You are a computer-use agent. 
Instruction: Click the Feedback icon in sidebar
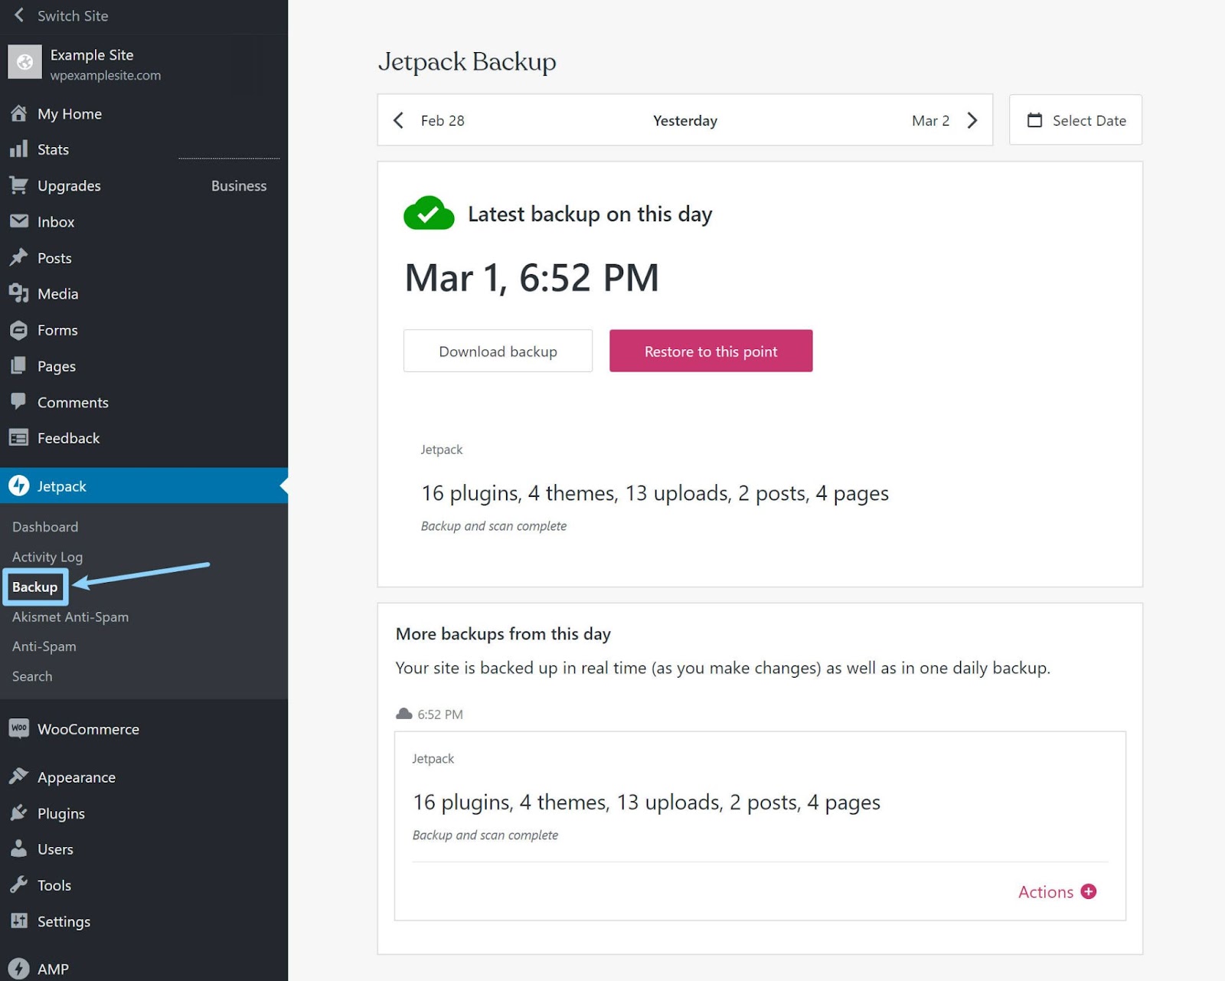point(19,437)
